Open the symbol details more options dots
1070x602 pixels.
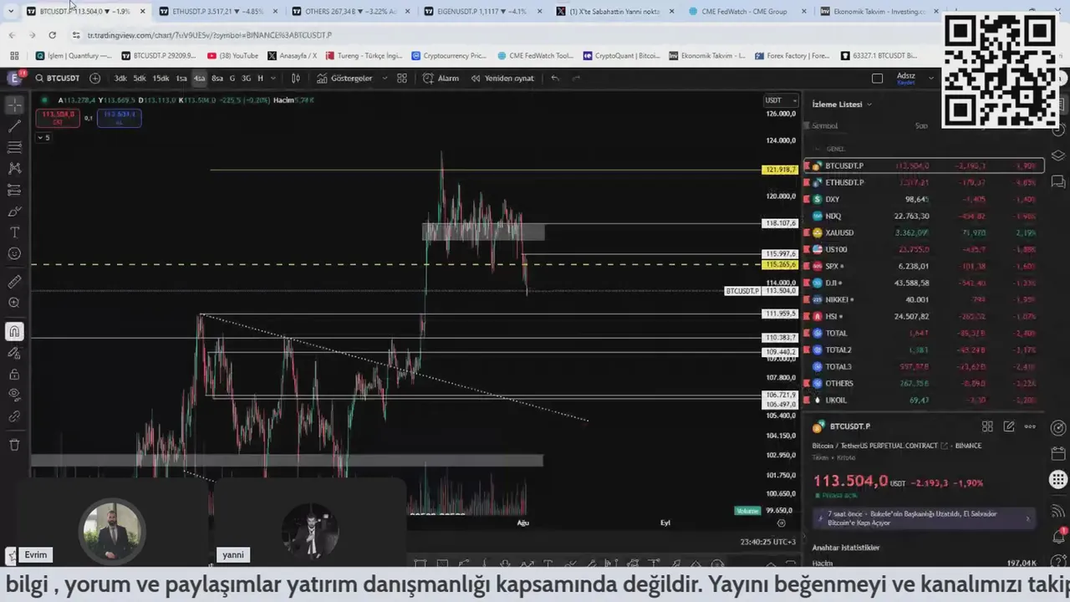tap(1030, 426)
